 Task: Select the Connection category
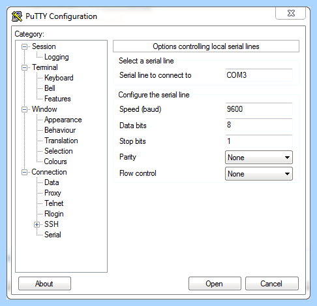pyautogui.click(x=49, y=172)
